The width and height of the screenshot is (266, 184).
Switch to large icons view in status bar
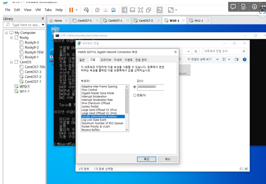pyautogui.click(x=246, y=169)
